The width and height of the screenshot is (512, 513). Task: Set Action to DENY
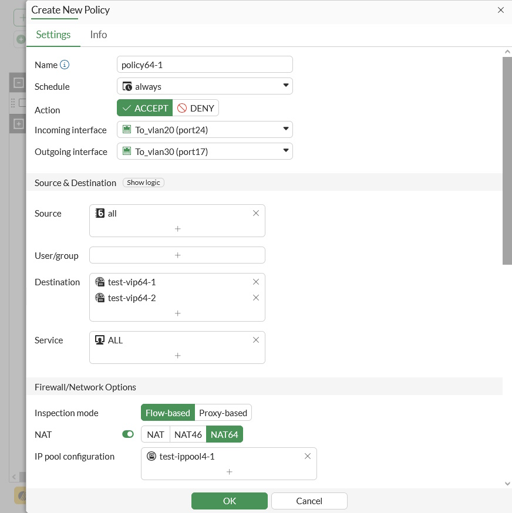coord(196,108)
